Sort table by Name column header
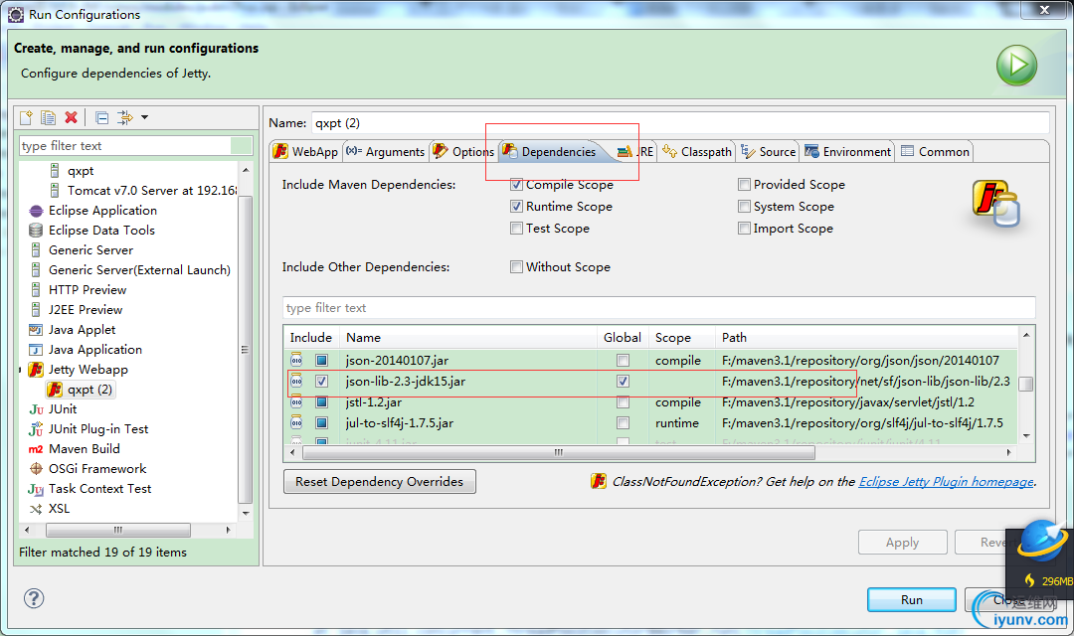 pyautogui.click(x=469, y=338)
